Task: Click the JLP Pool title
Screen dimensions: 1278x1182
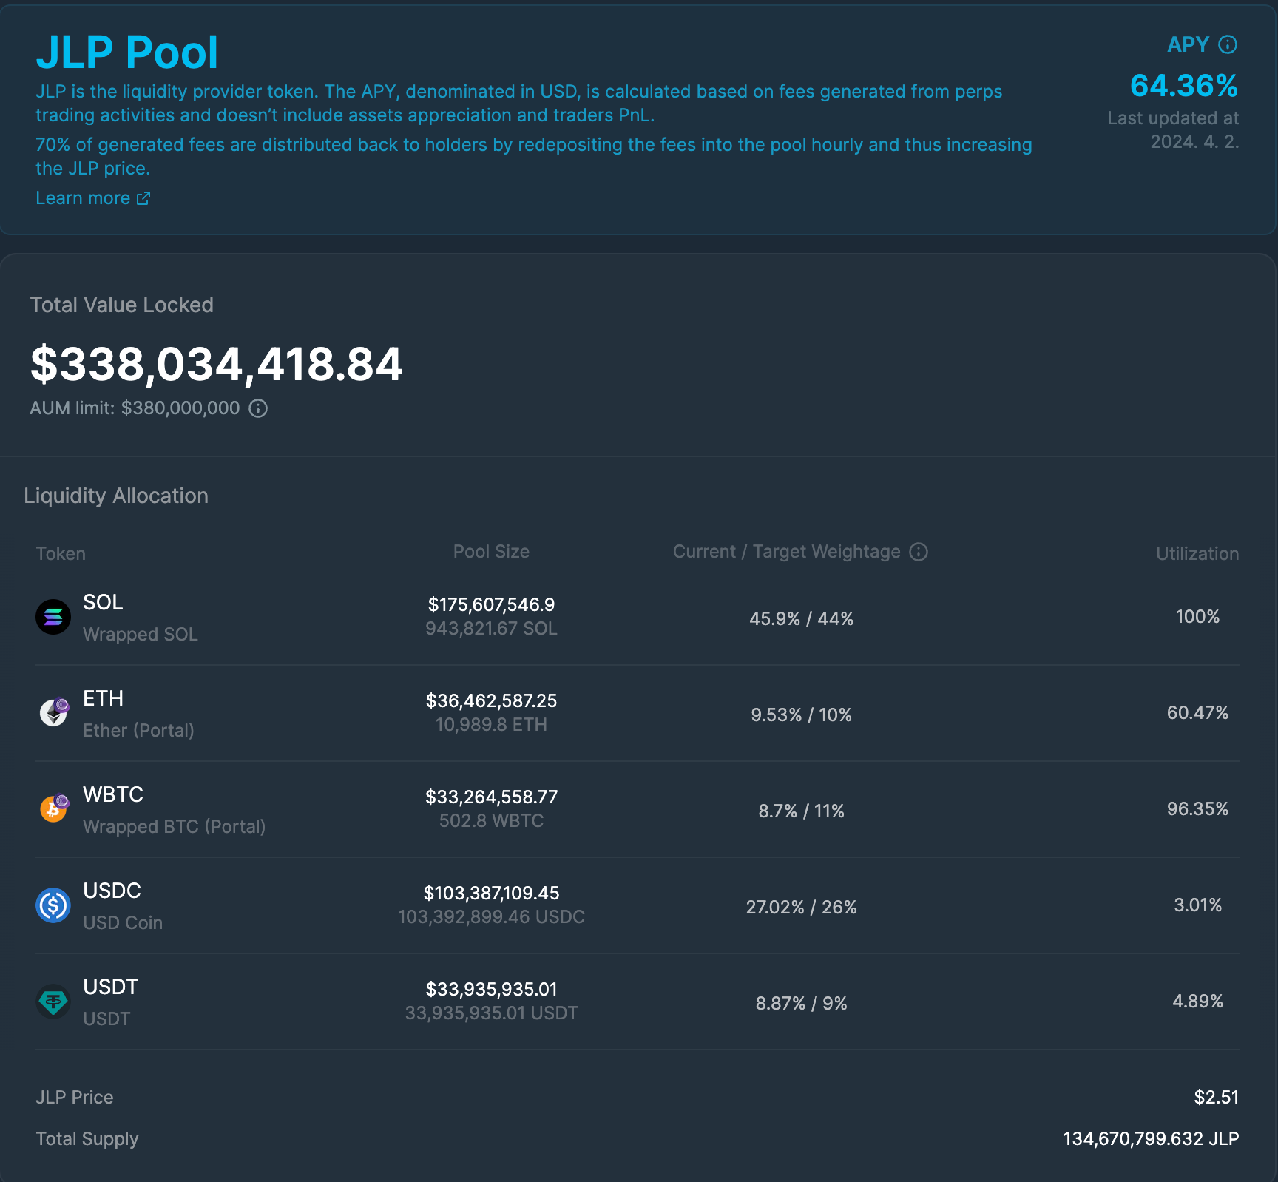Action: [x=127, y=50]
